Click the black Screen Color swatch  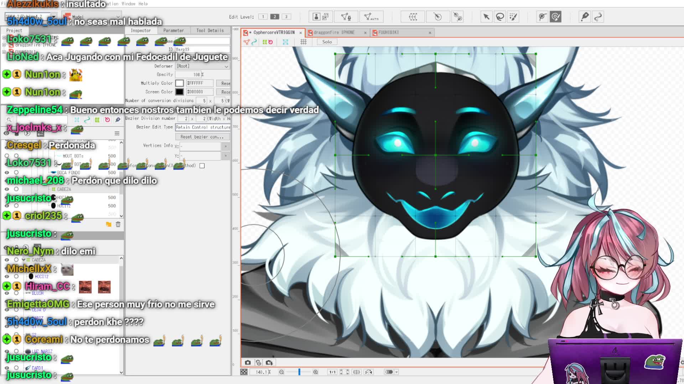pyautogui.click(x=180, y=92)
